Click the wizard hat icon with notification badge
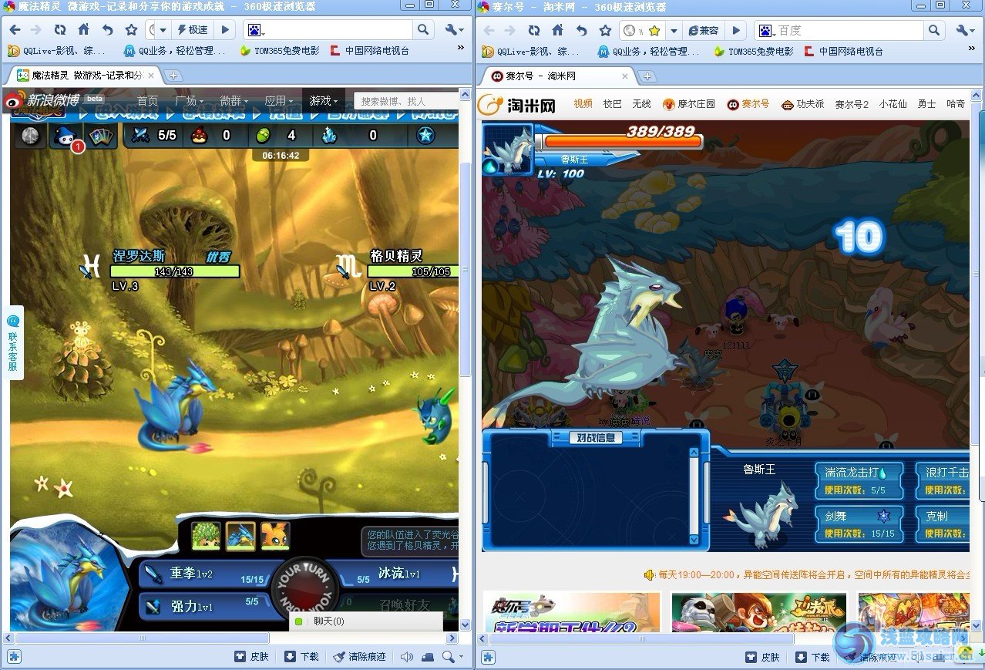This screenshot has width=985, height=670. (65, 136)
